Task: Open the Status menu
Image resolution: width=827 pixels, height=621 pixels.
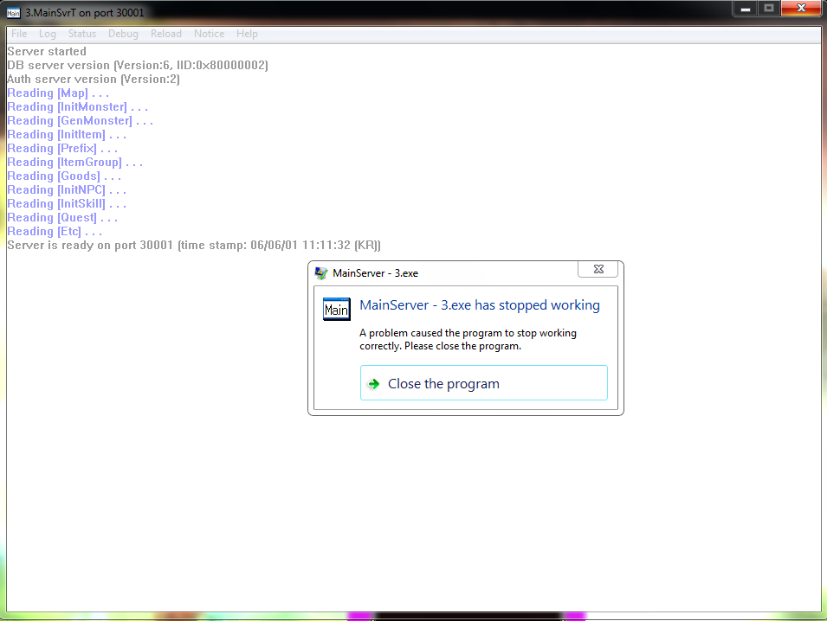Action: (82, 34)
